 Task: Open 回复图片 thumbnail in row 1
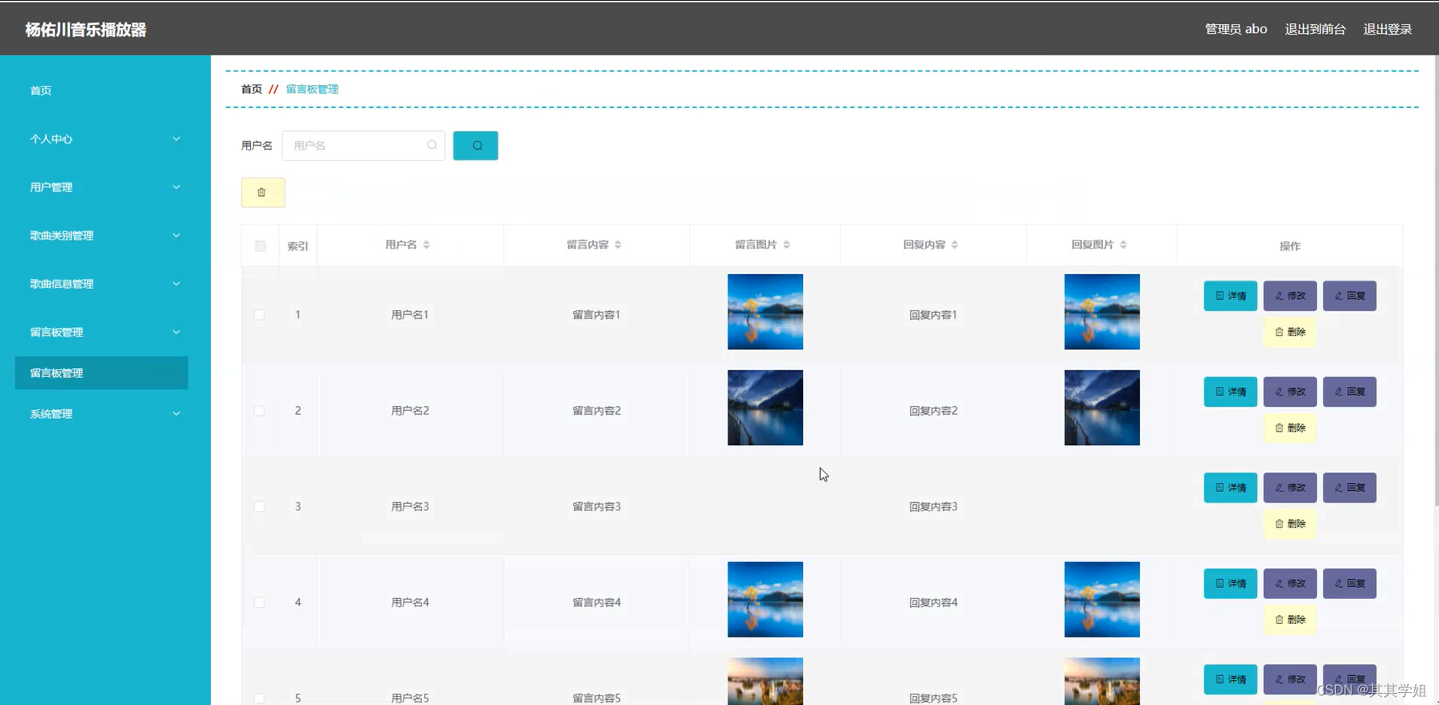click(x=1102, y=312)
